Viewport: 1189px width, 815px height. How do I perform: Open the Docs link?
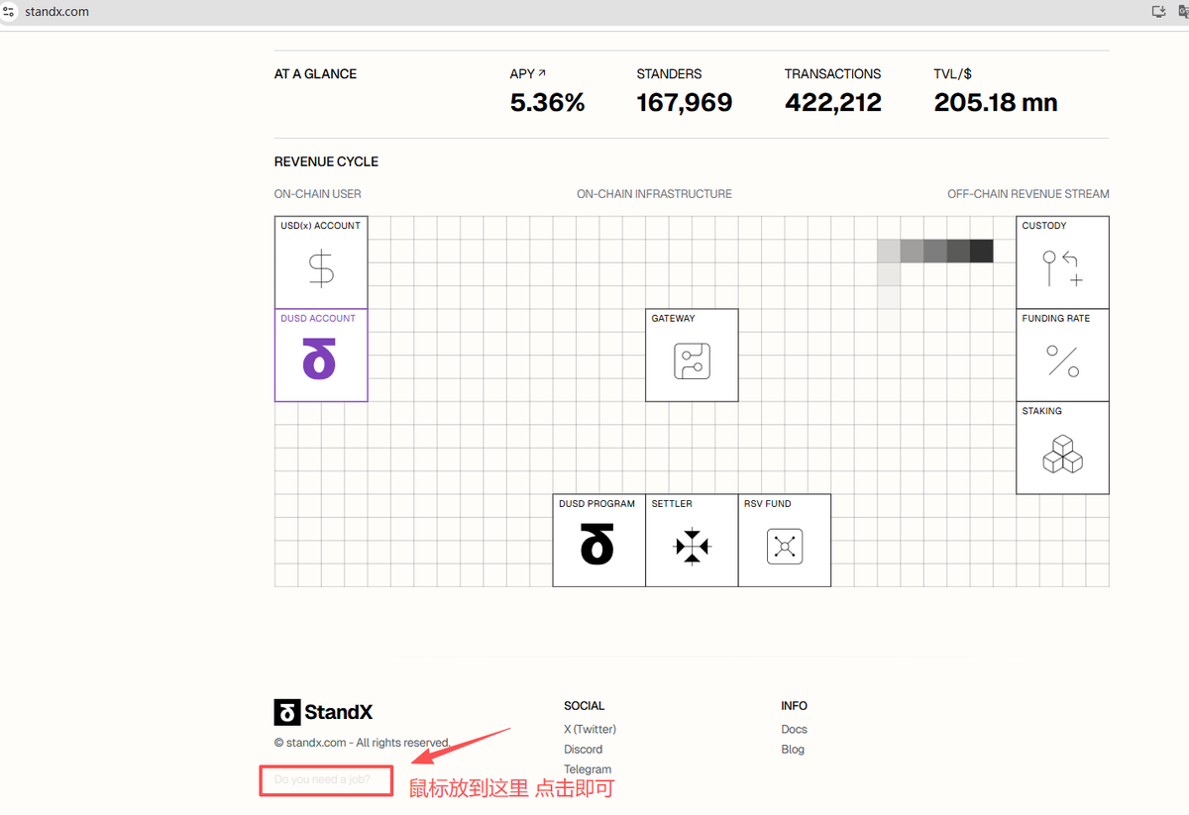click(794, 729)
